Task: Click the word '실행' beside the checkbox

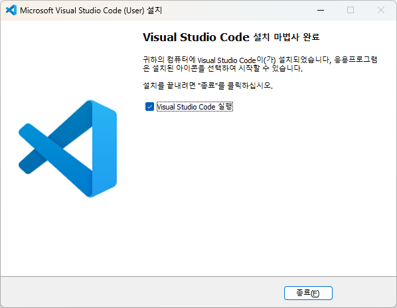Action: [225, 107]
